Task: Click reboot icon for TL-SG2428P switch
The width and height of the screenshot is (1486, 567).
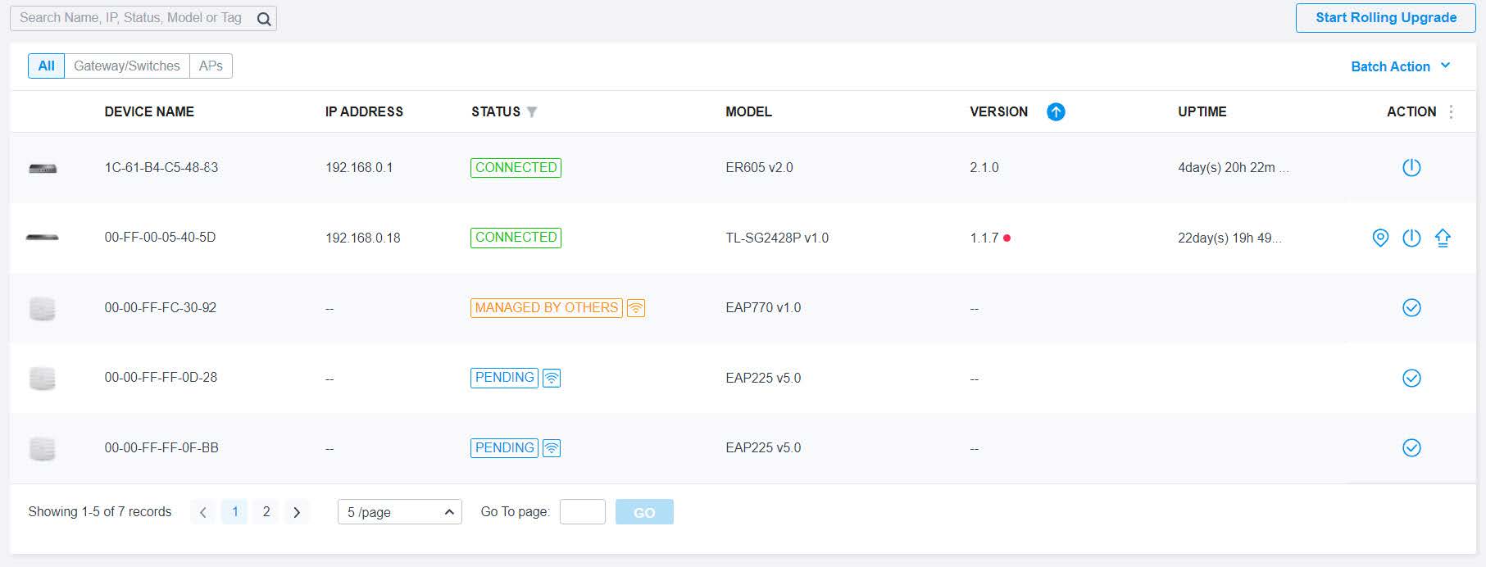Action: [1411, 238]
